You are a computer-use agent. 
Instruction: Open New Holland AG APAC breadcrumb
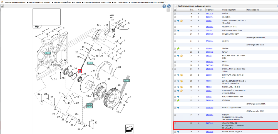[16, 2]
